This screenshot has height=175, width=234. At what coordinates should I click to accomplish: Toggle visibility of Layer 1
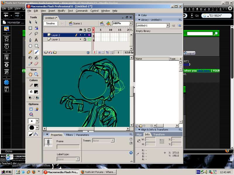tap(80, 39)
